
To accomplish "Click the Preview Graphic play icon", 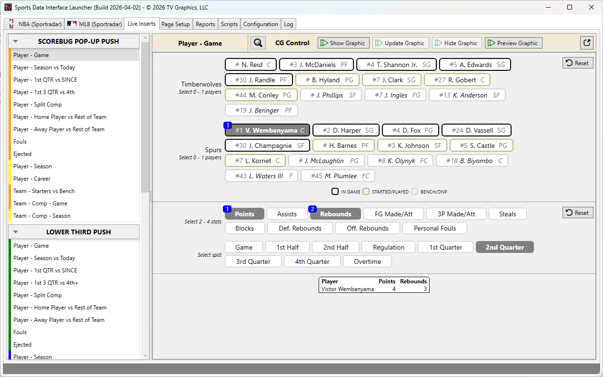I will click(491, 43).
